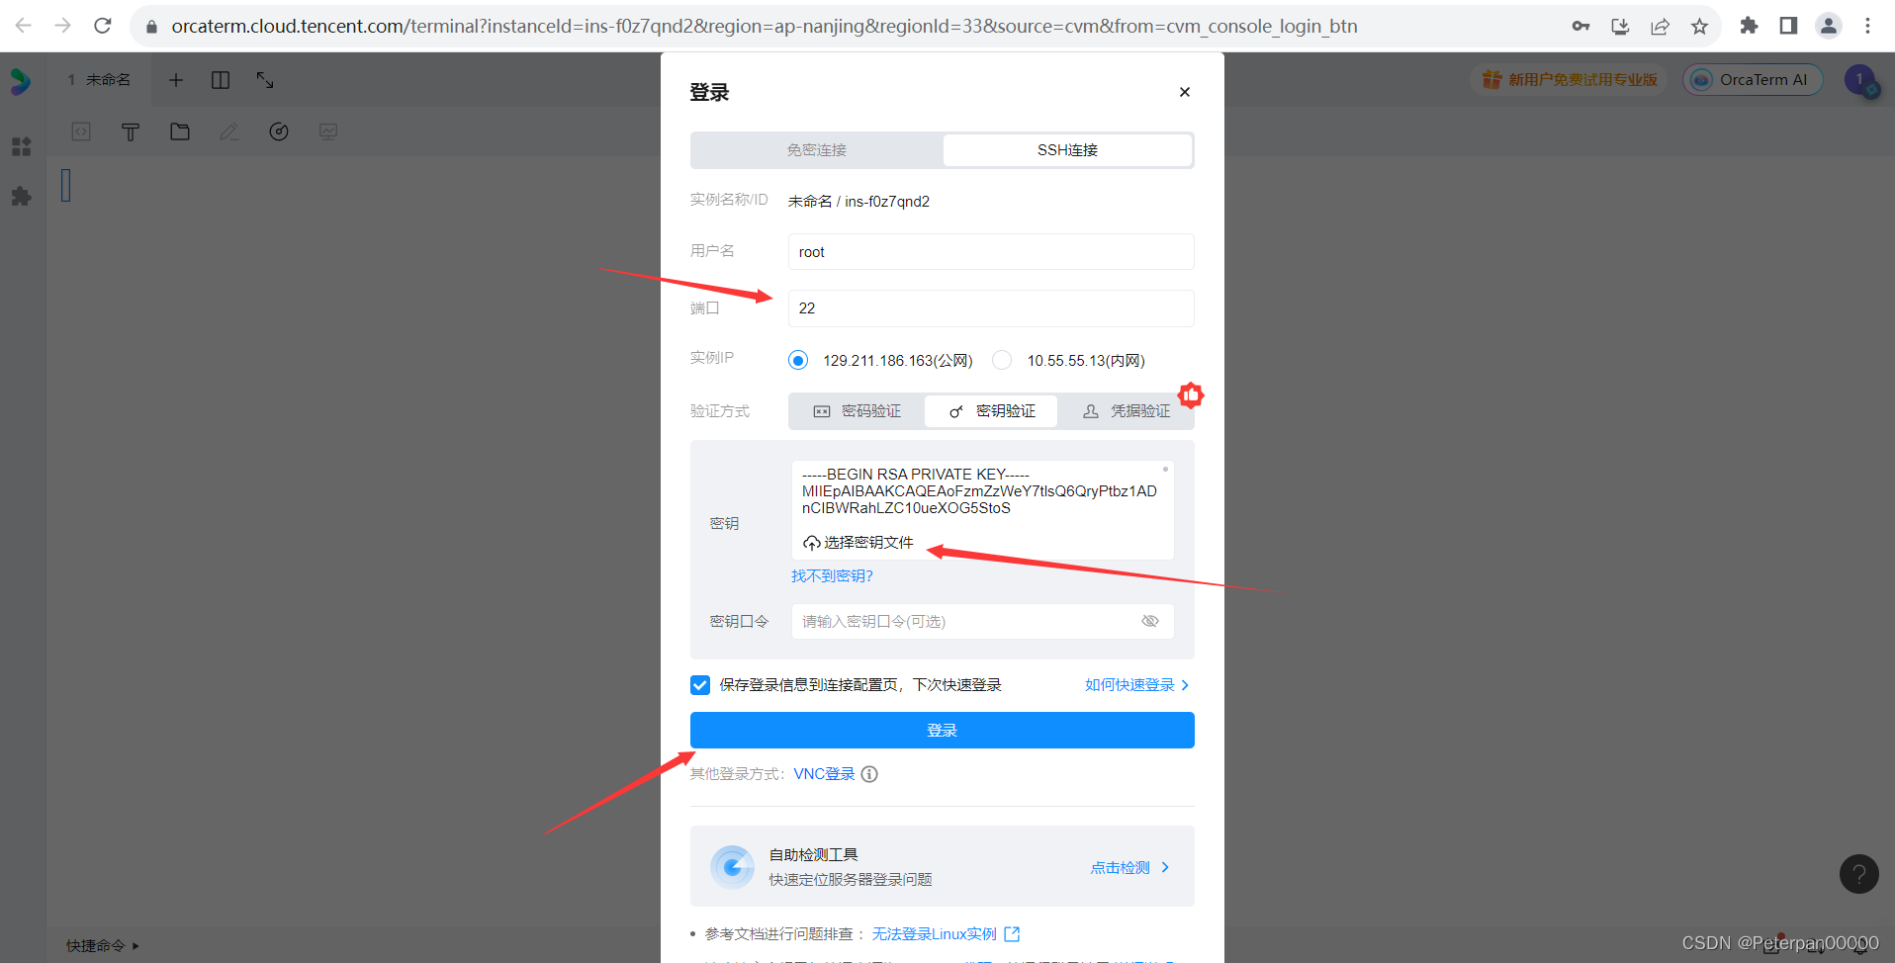
Task: Click the lock site info icon
Action: (151, 27)
